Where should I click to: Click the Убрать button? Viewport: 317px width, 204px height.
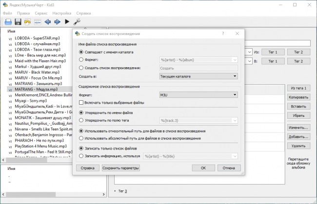click(x=298, y=115)
